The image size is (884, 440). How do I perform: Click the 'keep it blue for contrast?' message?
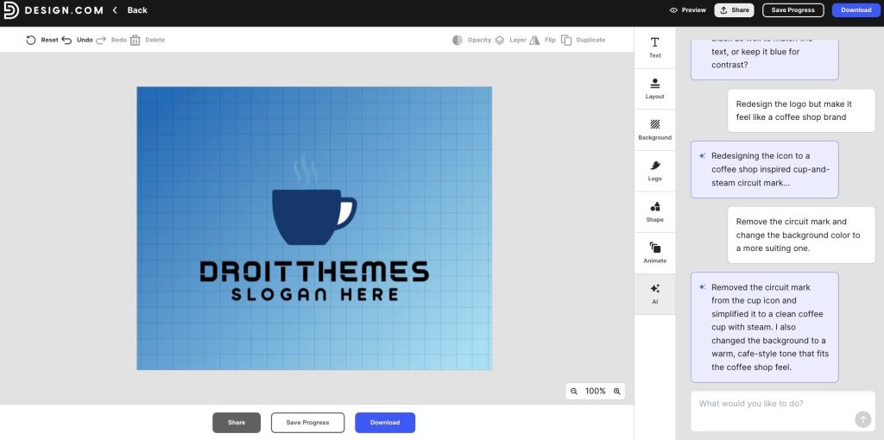coord(765,58)
